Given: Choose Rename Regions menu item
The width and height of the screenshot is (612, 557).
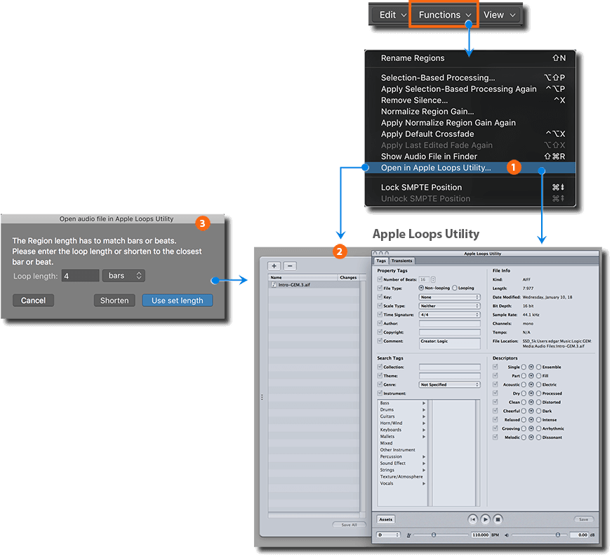Looking at the screenshot, I should [x=470, y=58].
